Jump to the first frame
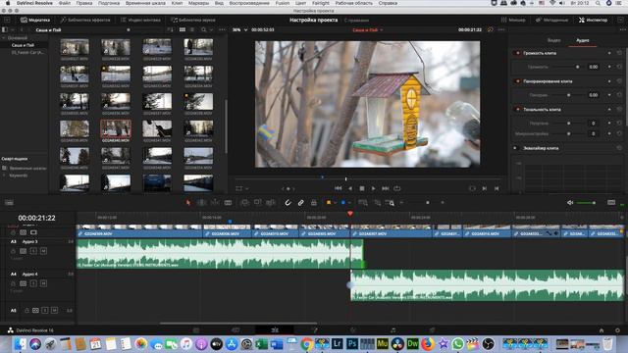This screenshot has height=353, width=628. (339, 188)
